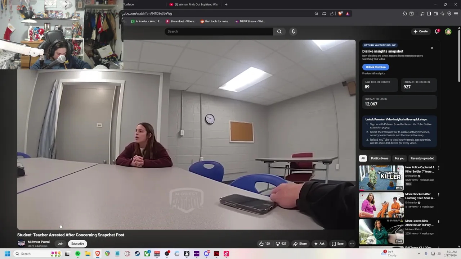Open Windows Start menu
The height and width of the screenshot is (259, 461).
click(x=7, y=254)
